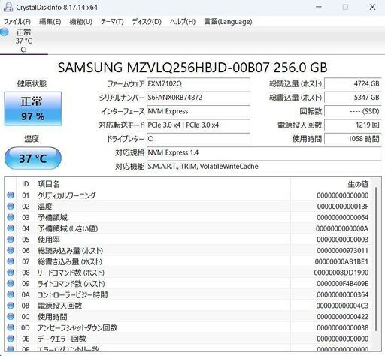Click the SAMSUNG MZVLQ256HBJD-00B07 model title

(192, 68)
